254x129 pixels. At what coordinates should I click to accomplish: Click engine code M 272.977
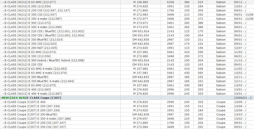141,19
